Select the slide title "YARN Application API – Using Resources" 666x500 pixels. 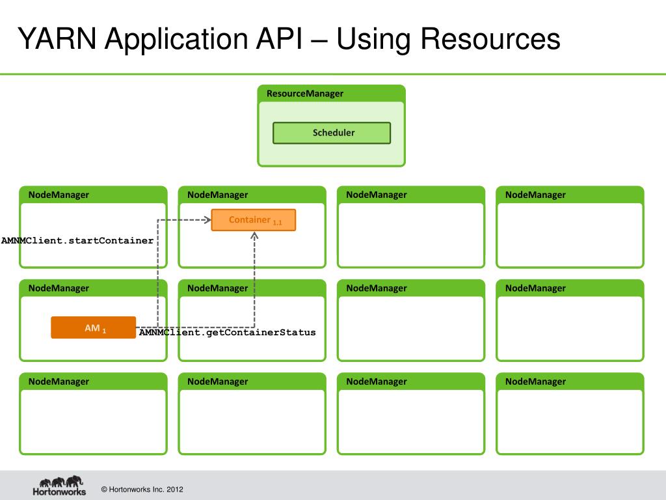pos(289,39)
